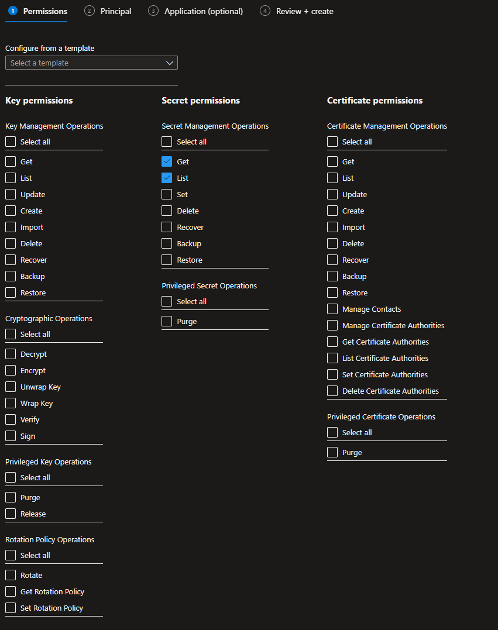Check Select all for Key Management Operations

click(x=11, y=142)
